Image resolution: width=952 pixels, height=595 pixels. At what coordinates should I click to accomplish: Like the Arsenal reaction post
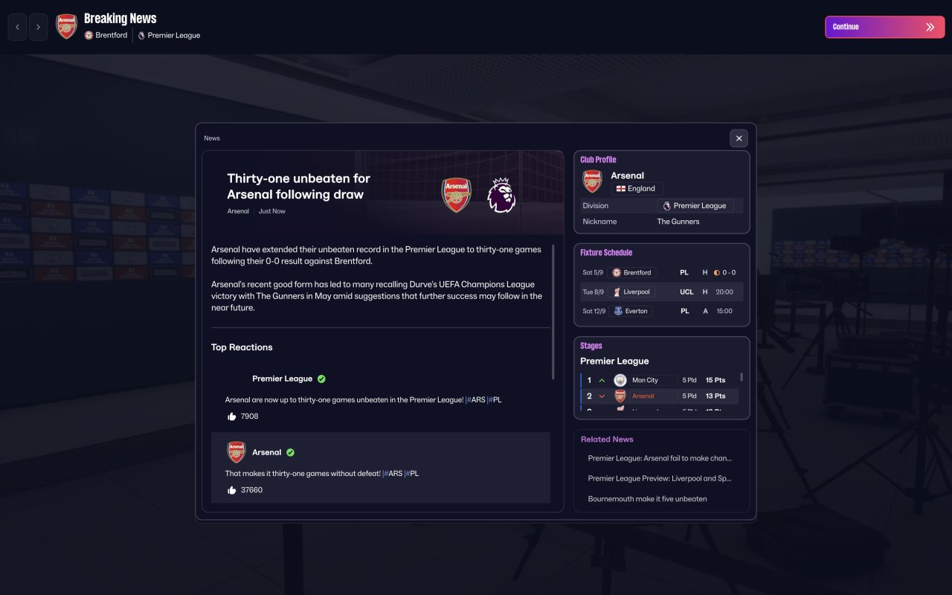click(x=232, y=490)
